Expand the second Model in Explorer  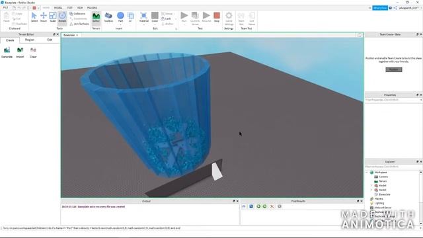pyautogui.click(x=371, y=190)
